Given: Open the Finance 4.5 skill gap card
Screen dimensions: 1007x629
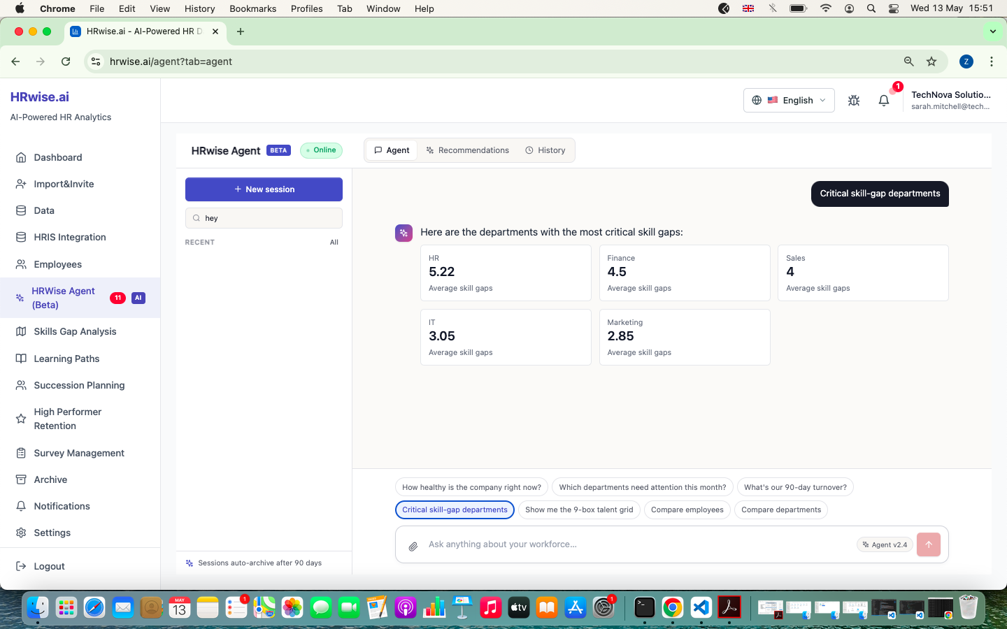Looking at the screenshot, I should 685,273.
